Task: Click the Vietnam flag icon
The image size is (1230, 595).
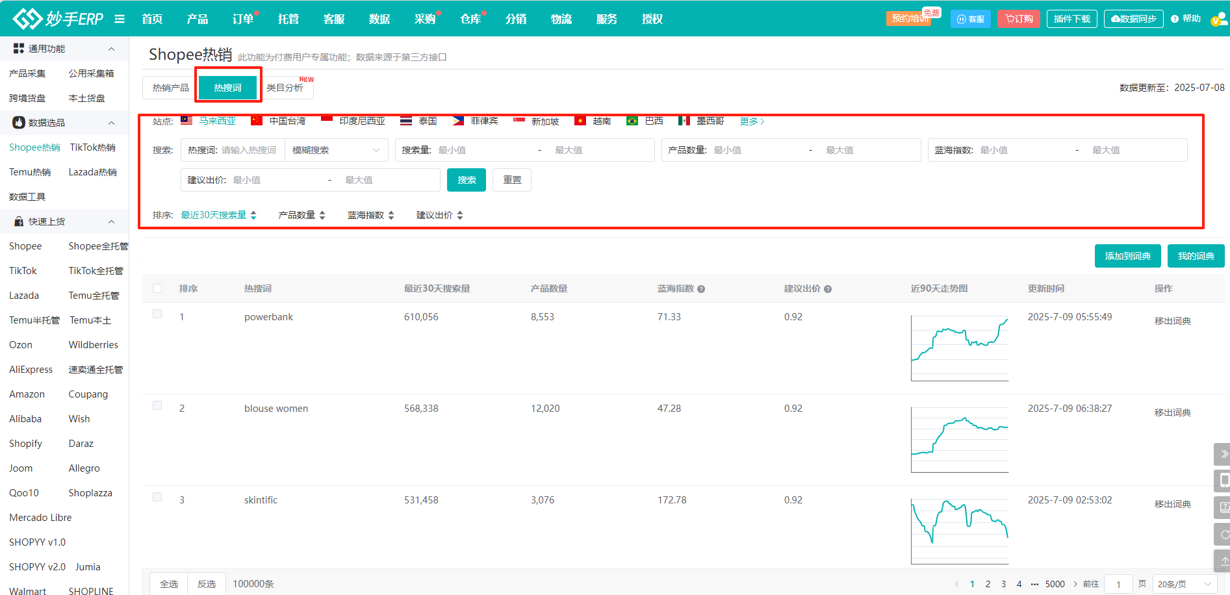Action: point(580,120)
